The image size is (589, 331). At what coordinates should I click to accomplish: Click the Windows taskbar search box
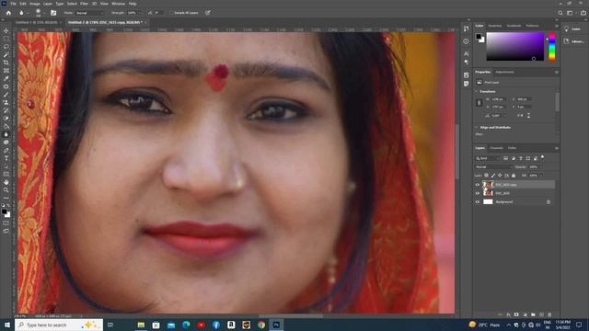tap(59, 325)
